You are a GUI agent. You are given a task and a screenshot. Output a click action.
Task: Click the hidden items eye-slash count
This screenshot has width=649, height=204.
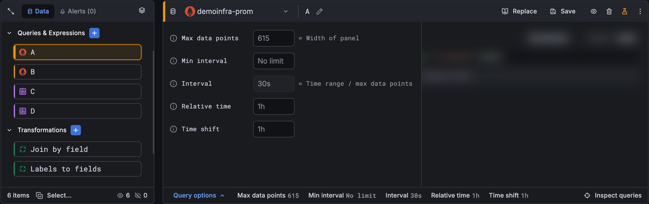click(x=141, y=195)
